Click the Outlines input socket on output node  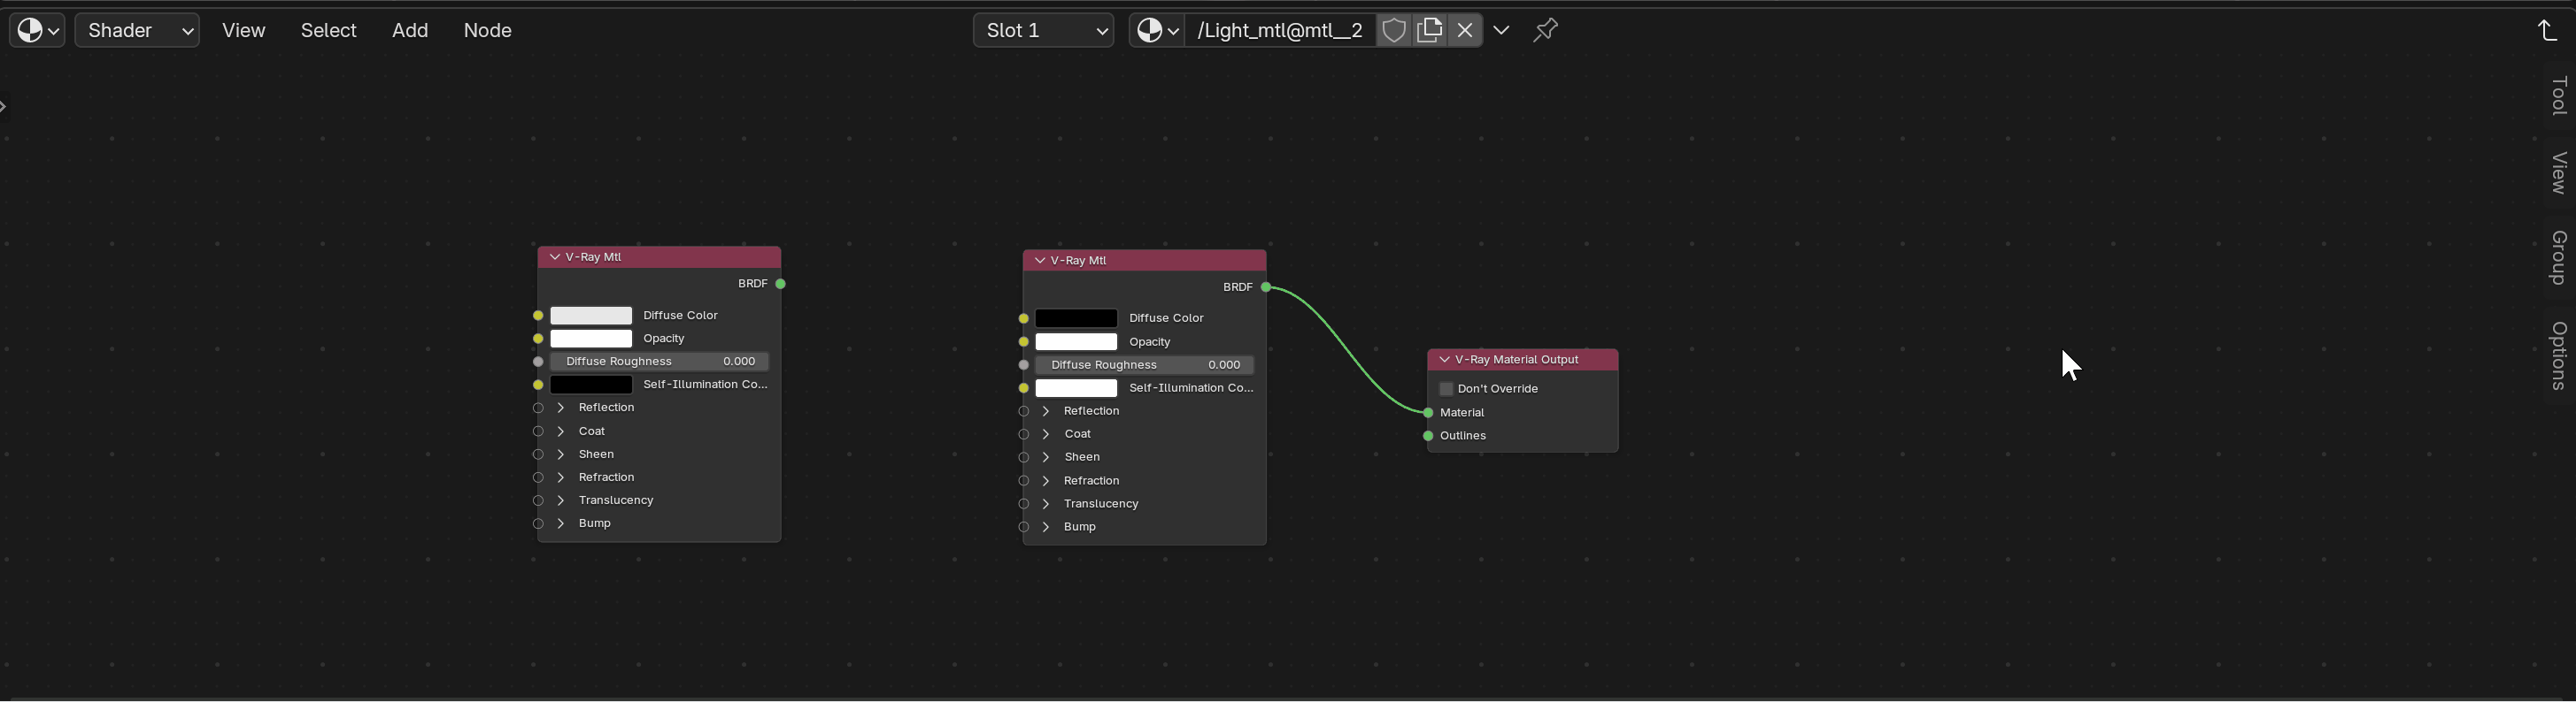coord(1428,437)
